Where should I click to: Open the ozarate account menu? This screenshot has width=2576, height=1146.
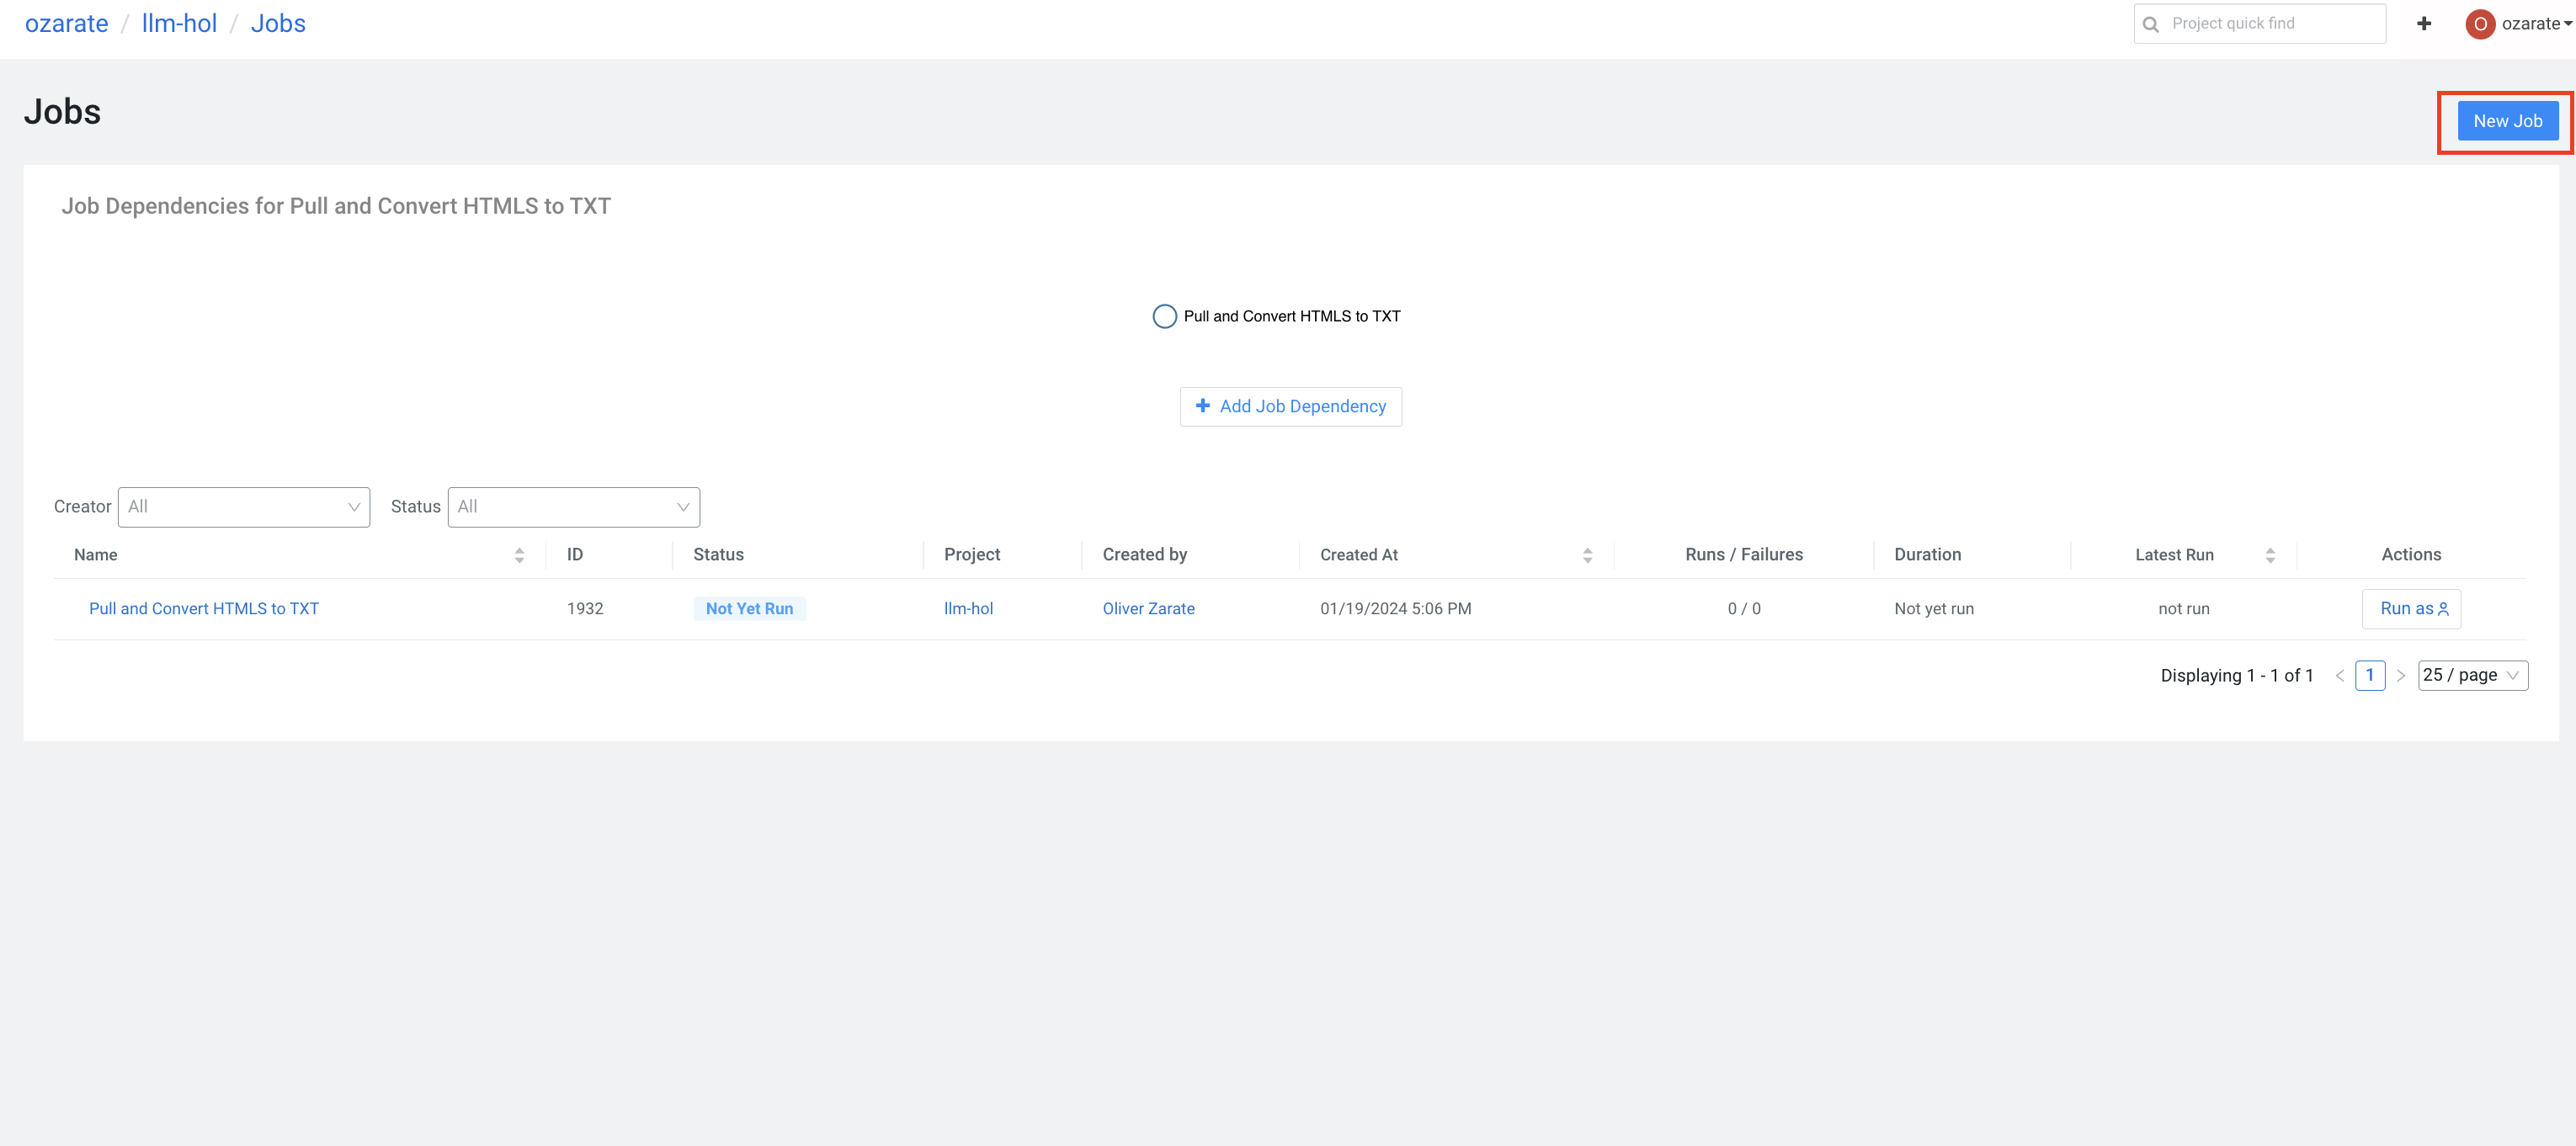[2535, 24]
